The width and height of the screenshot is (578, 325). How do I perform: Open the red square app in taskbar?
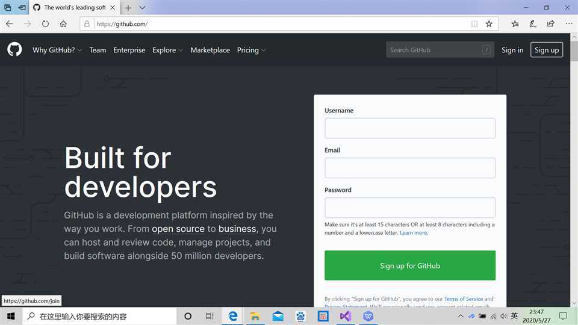pos(323,316)
